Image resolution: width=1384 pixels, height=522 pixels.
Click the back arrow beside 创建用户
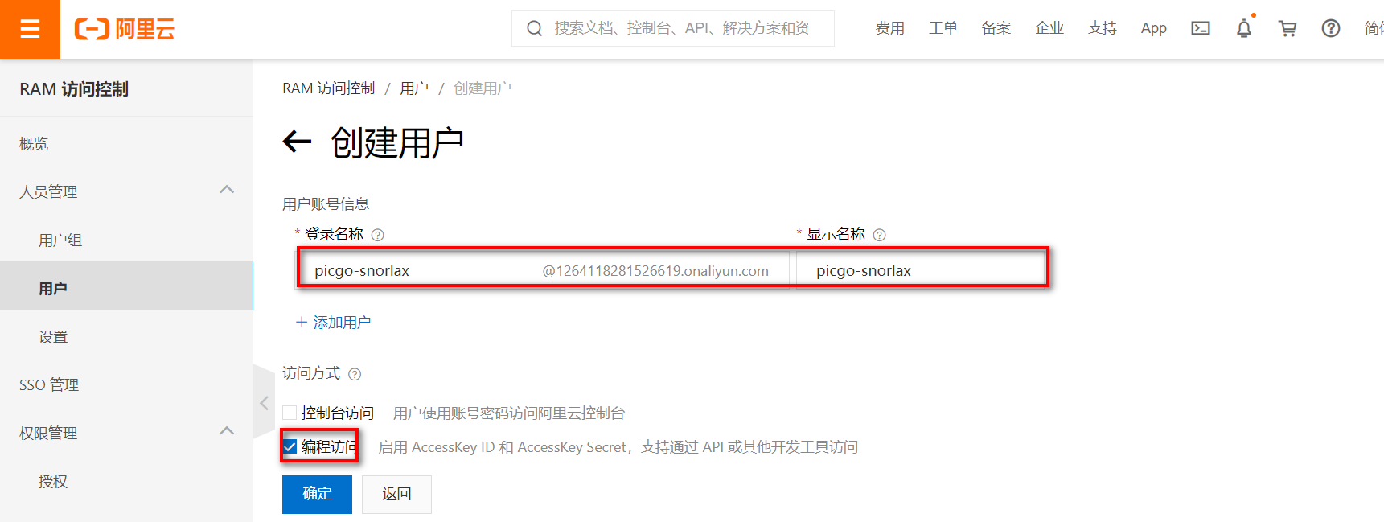coord(297,142)
